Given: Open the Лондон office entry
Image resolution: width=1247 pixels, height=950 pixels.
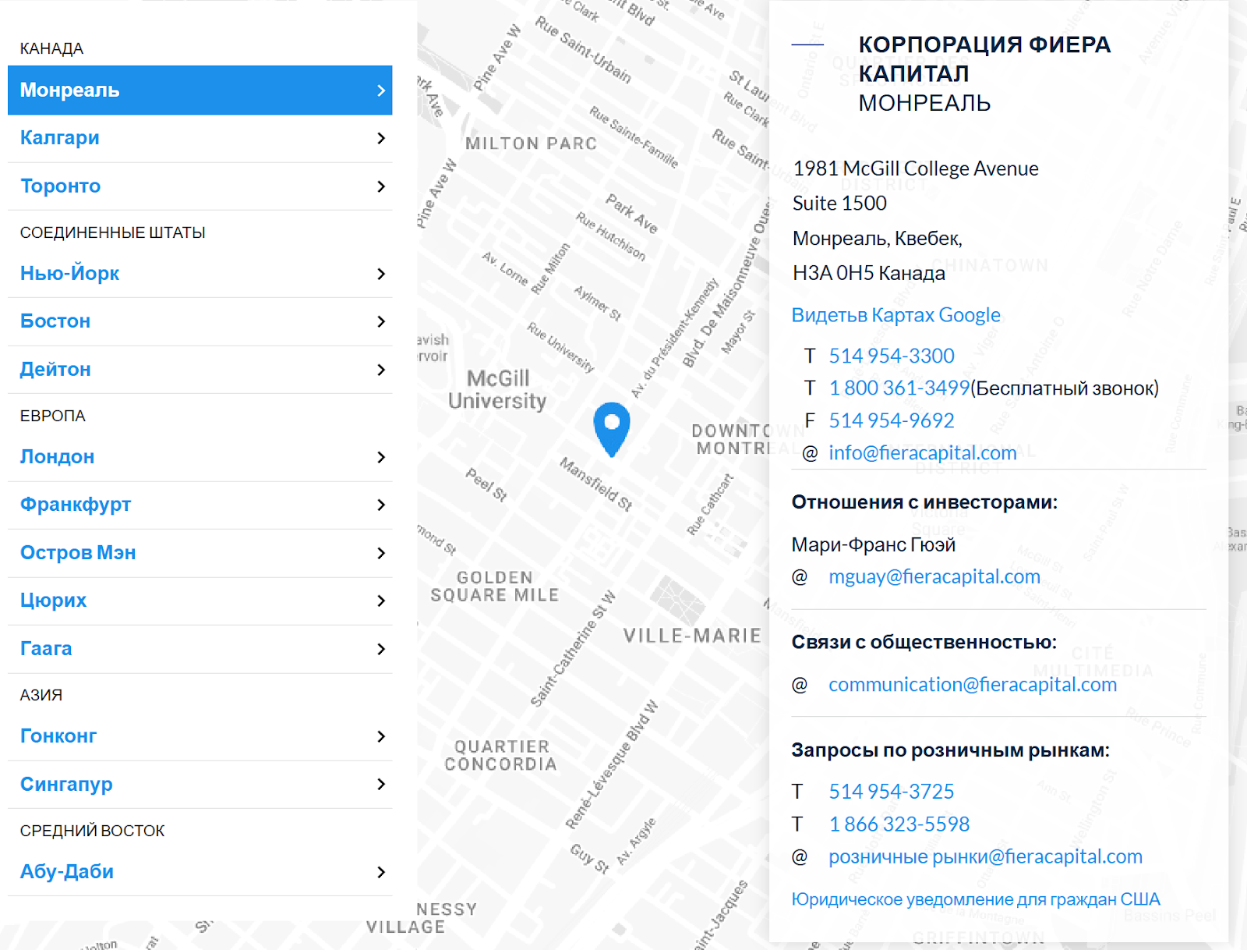Looking at the screenshot, I should [200, 457].
